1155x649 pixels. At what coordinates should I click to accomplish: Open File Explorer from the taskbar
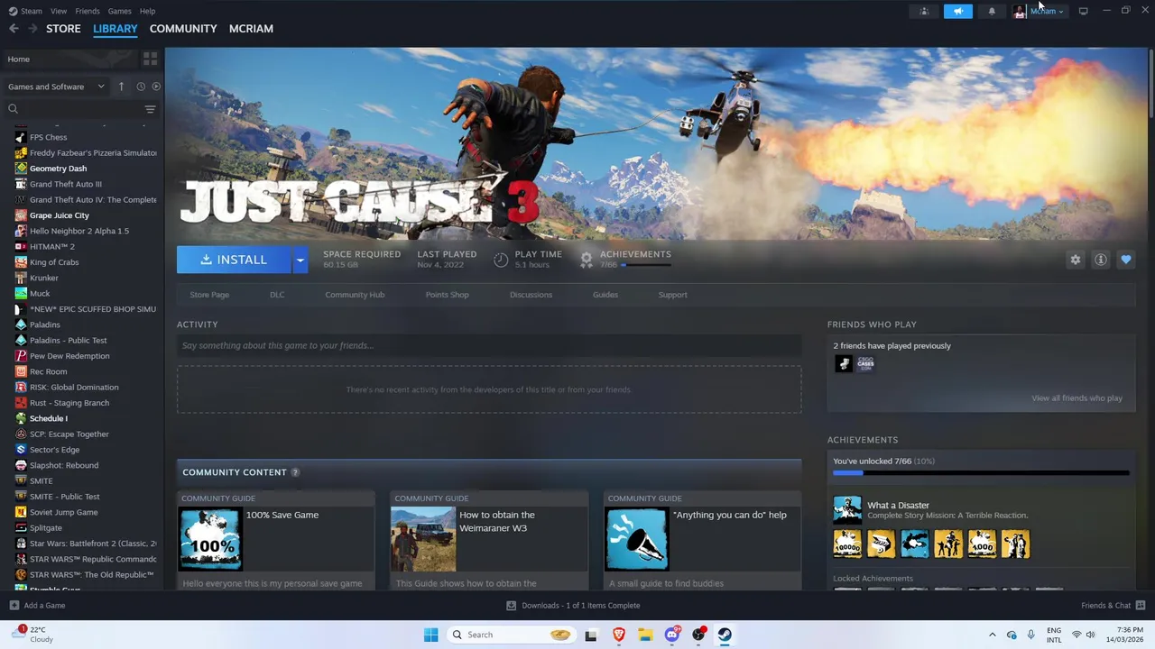coord(645,635)
